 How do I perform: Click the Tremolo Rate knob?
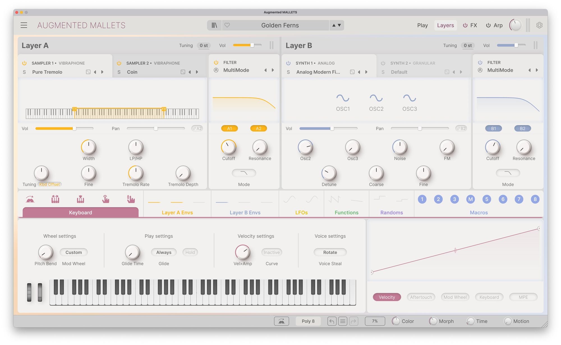136,173
